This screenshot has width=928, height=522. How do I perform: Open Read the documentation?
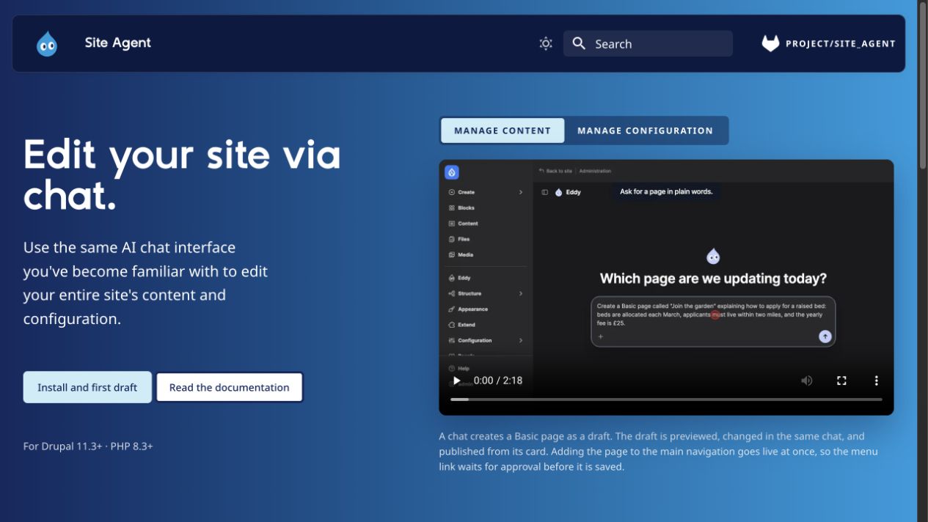[x=230, y=387]
